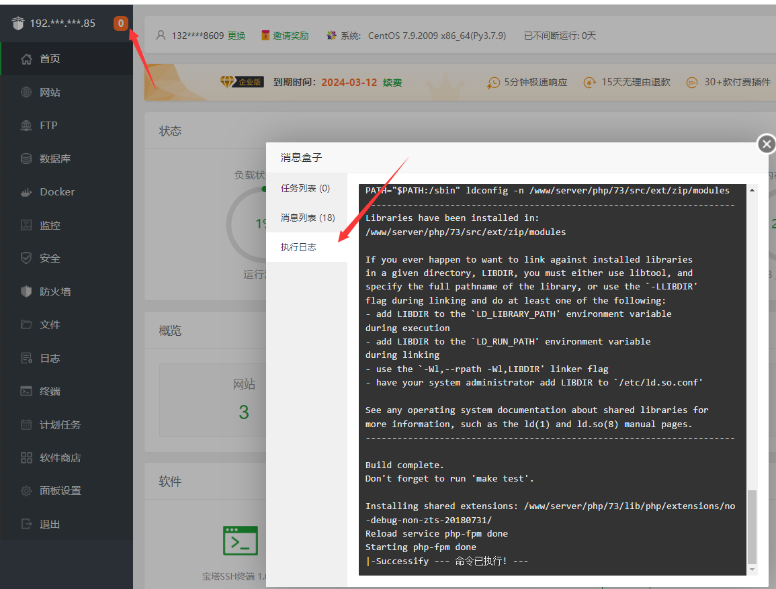Click the server IP 192.***.***.85 text
Viewport: 776px width, 589px height.
(62, 24)
